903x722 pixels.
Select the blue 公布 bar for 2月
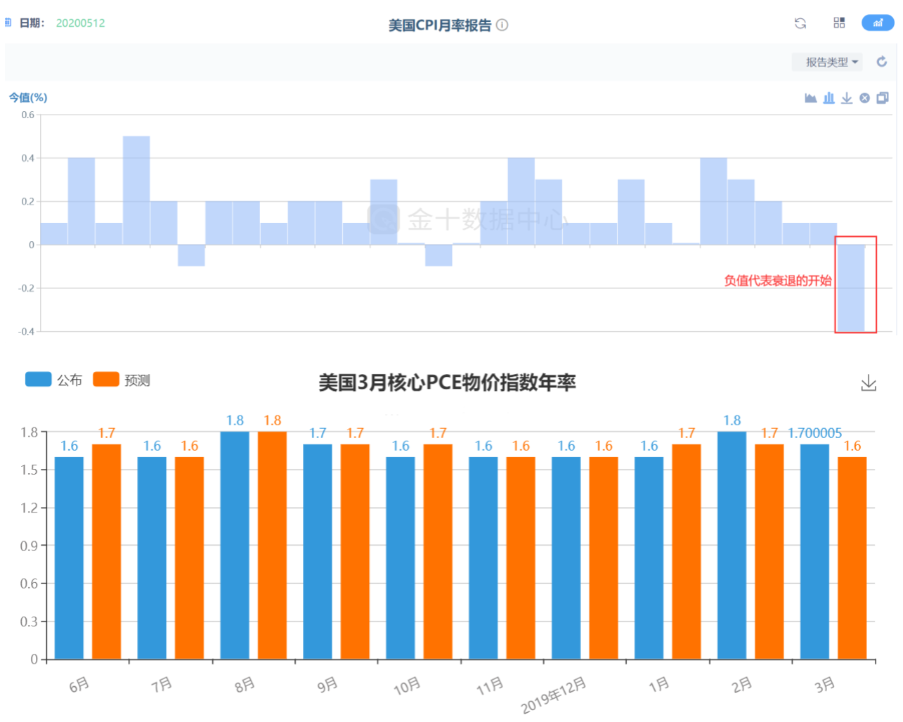732,546
